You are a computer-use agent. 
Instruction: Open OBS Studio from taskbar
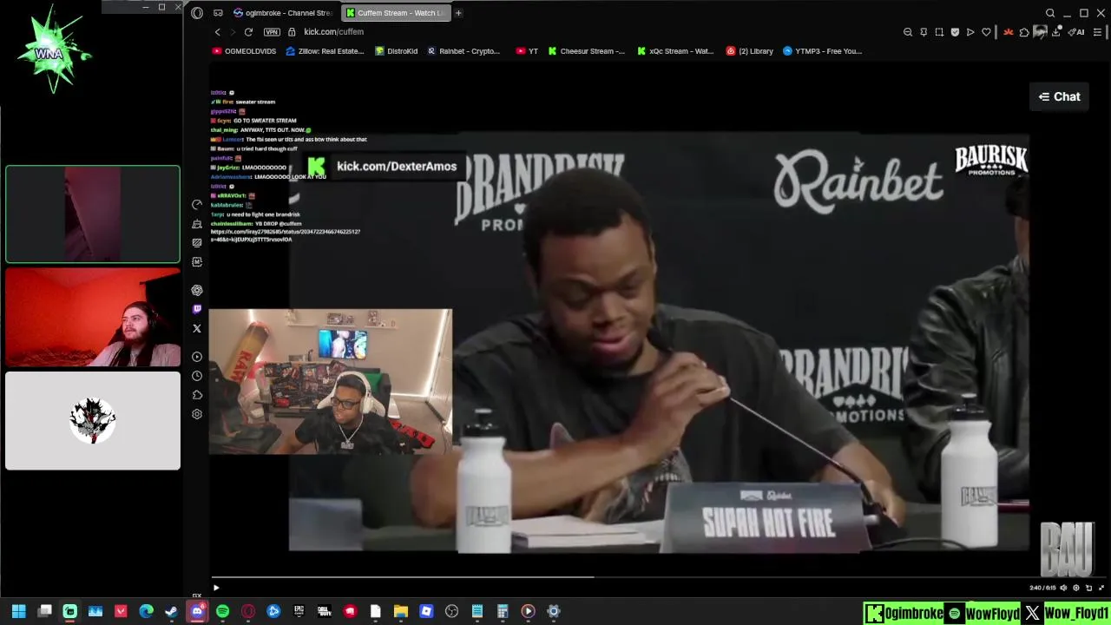(451, 611)
